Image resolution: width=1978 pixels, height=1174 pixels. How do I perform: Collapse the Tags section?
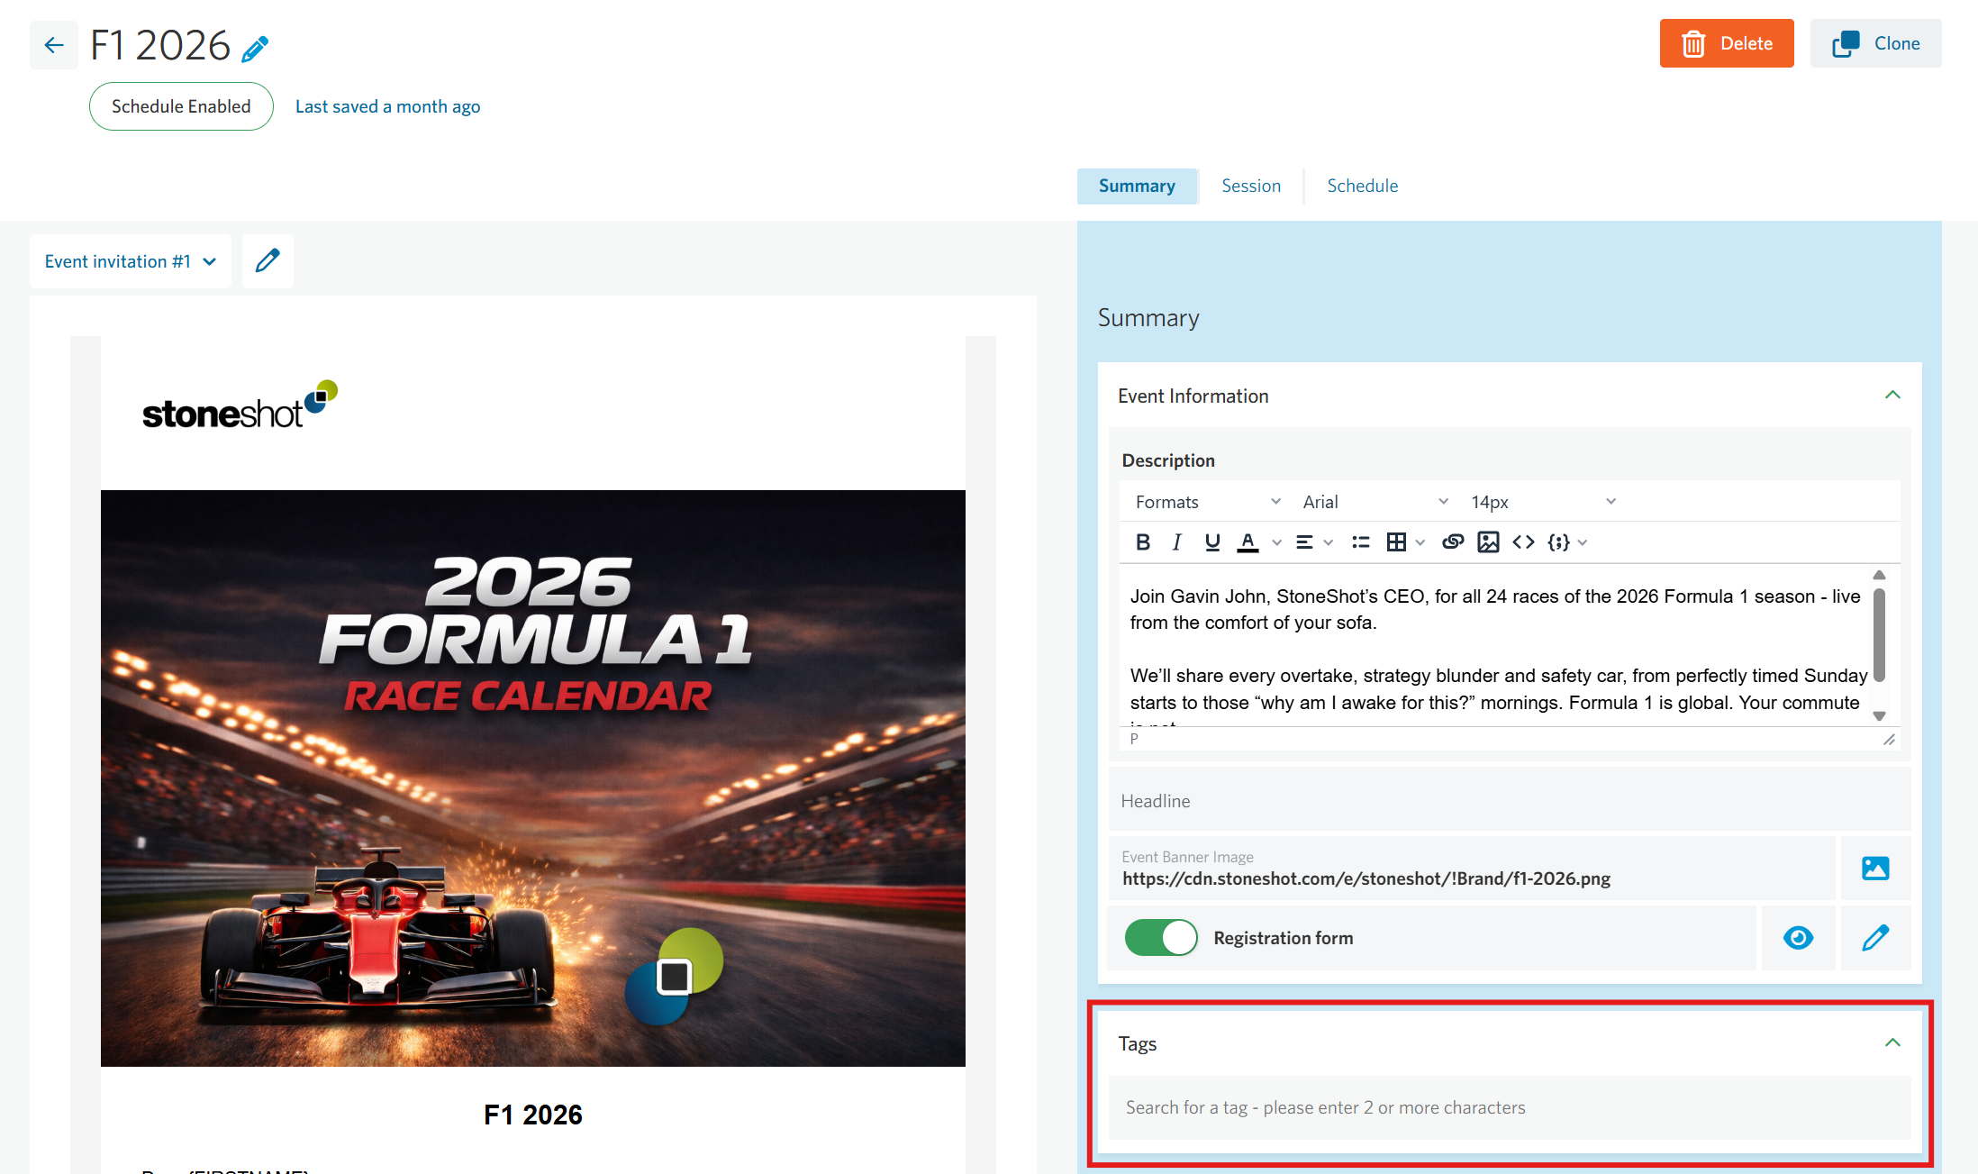[x=1892, y=1043]
